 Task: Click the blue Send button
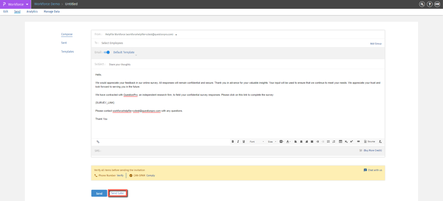pos(99,193)
